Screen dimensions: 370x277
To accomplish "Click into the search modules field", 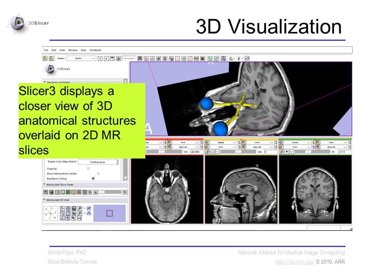I will pyautogui.click(x=129, y=58).
